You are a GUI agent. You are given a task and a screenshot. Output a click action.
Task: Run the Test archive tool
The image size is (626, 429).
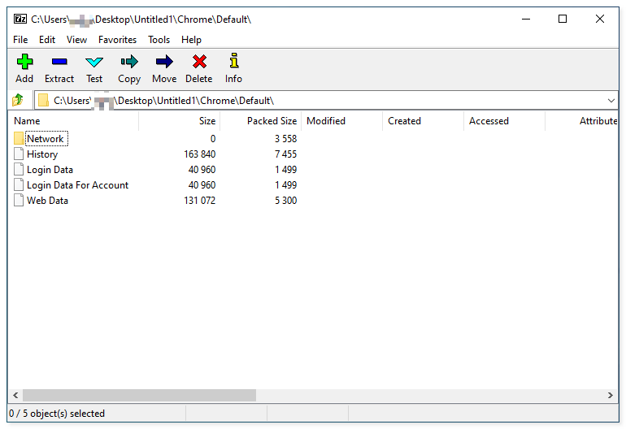click(x=94, y=62)
